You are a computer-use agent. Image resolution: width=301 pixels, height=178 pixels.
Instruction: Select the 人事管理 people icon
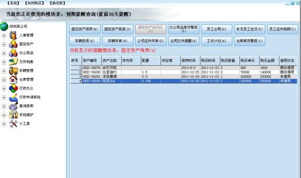[13, 35]
